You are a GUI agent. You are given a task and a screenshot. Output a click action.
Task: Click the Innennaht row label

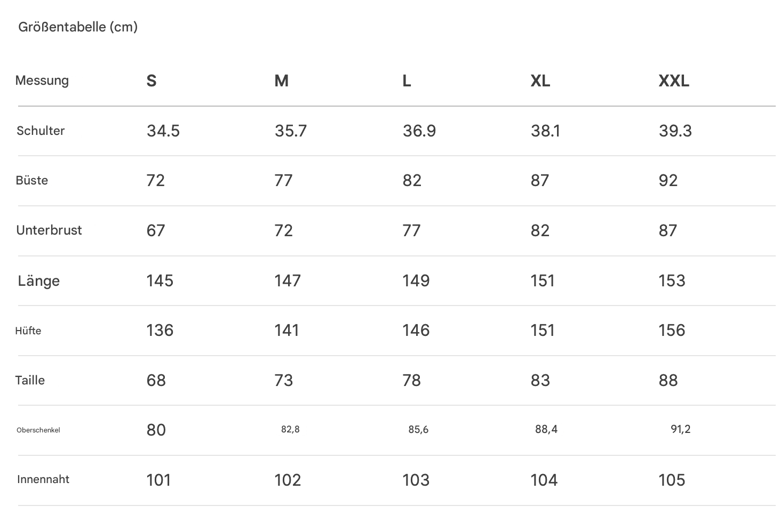pyautogui.click(x=43, y=479)
